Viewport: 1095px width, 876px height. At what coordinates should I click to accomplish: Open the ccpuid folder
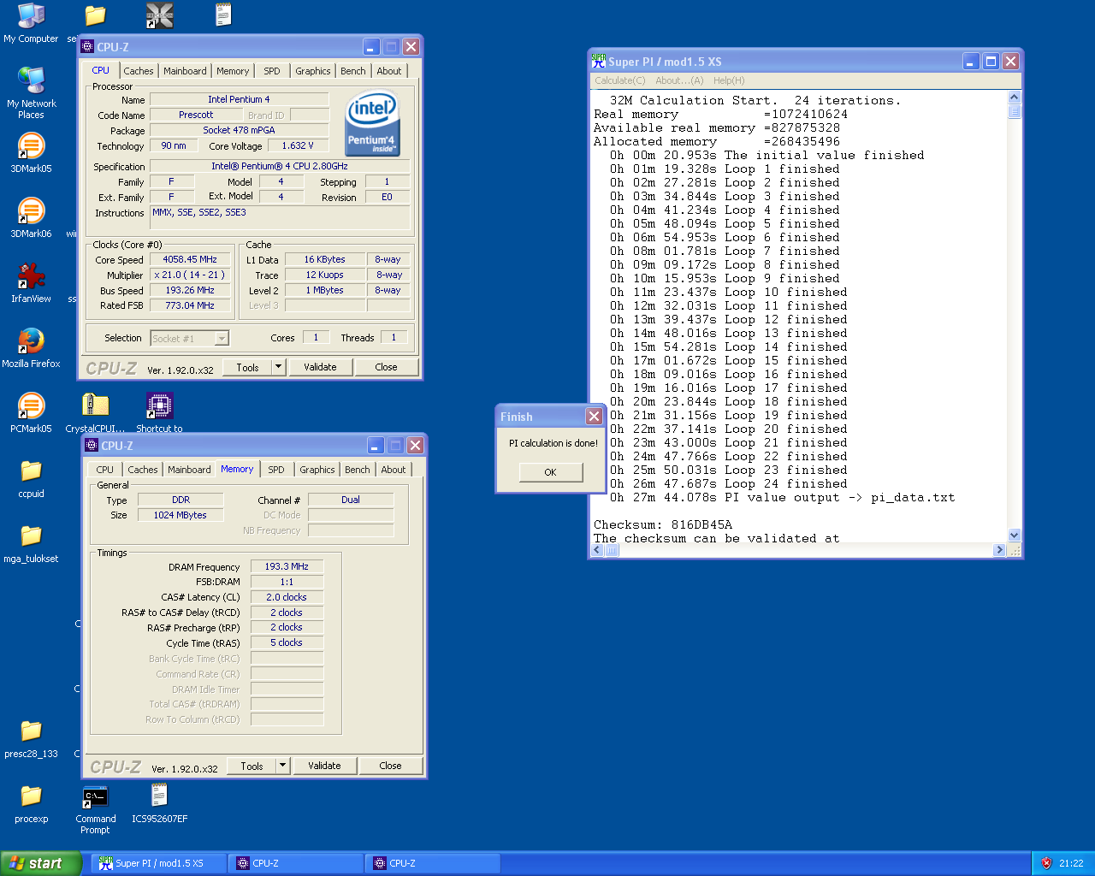coord(31,478)
